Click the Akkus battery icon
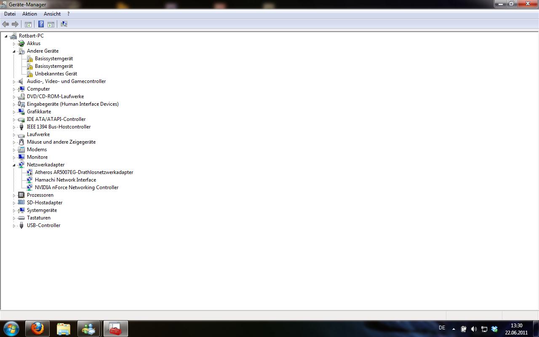Image resolution: width=539 pixels, height=337 pixels. pos(21,43)
